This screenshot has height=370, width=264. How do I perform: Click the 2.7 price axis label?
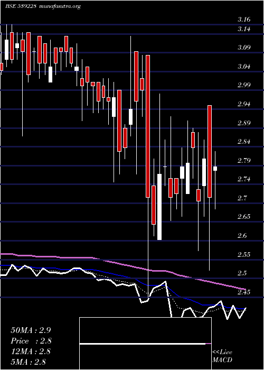(242, 198)
